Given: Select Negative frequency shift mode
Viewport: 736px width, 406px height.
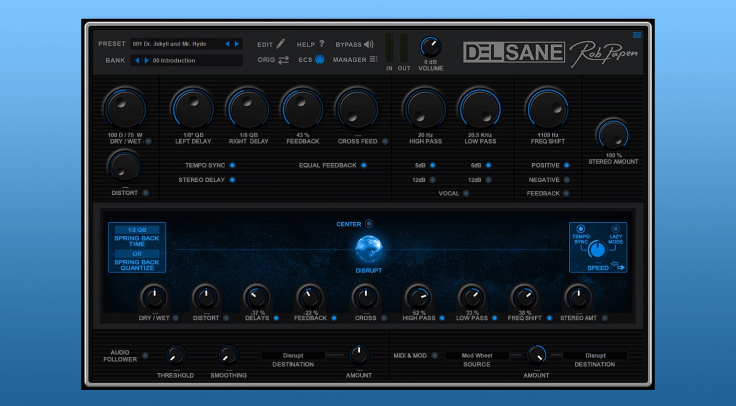Looking at the screenshot, I should pos(567,180).
